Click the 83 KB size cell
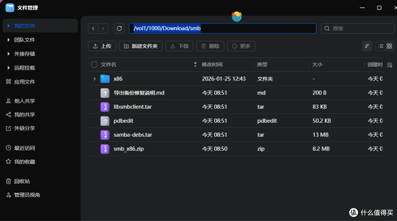 click(319, 107)
